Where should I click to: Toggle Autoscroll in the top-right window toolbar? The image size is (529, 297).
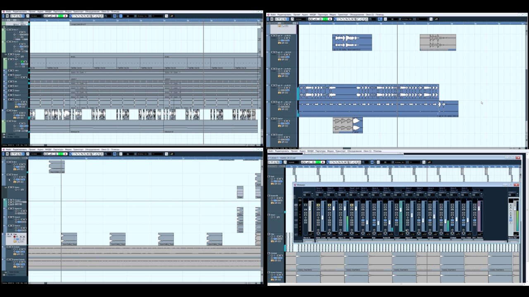[x=379, y=19]
